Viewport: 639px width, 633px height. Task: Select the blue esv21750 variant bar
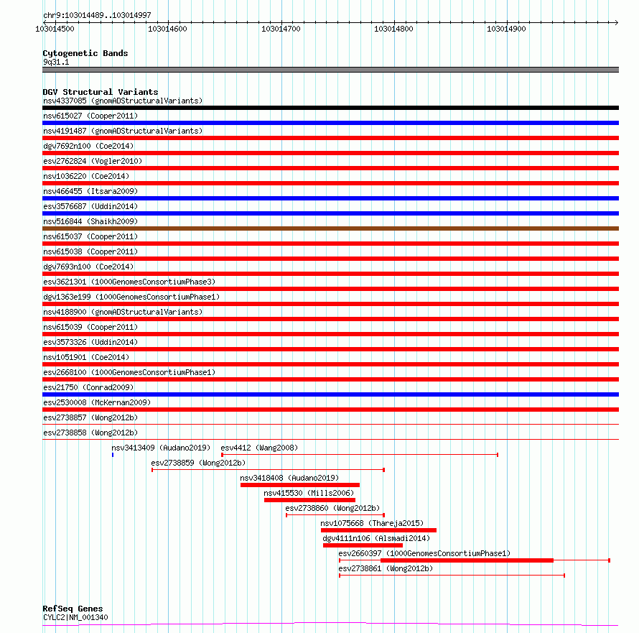pyautogui.click(x=330, y=394)
